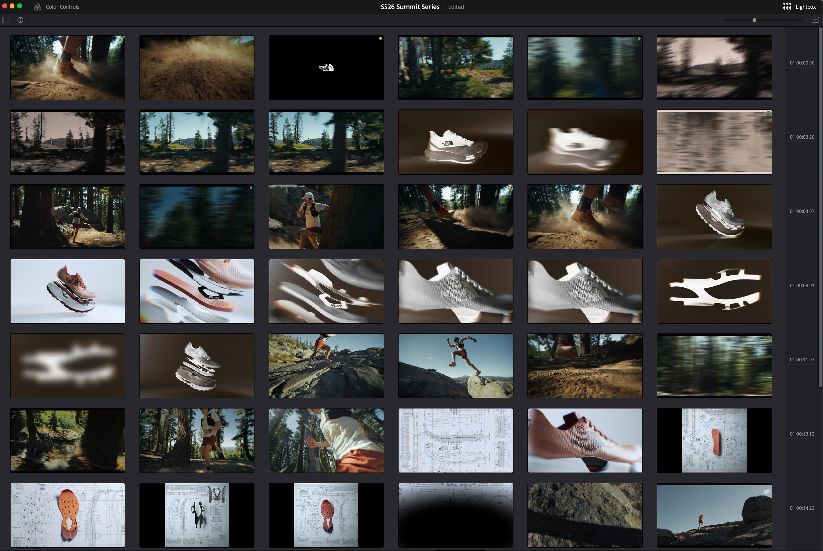Toggle the sidebar panel icon
The image size is (823, 551).
[5, 20]
